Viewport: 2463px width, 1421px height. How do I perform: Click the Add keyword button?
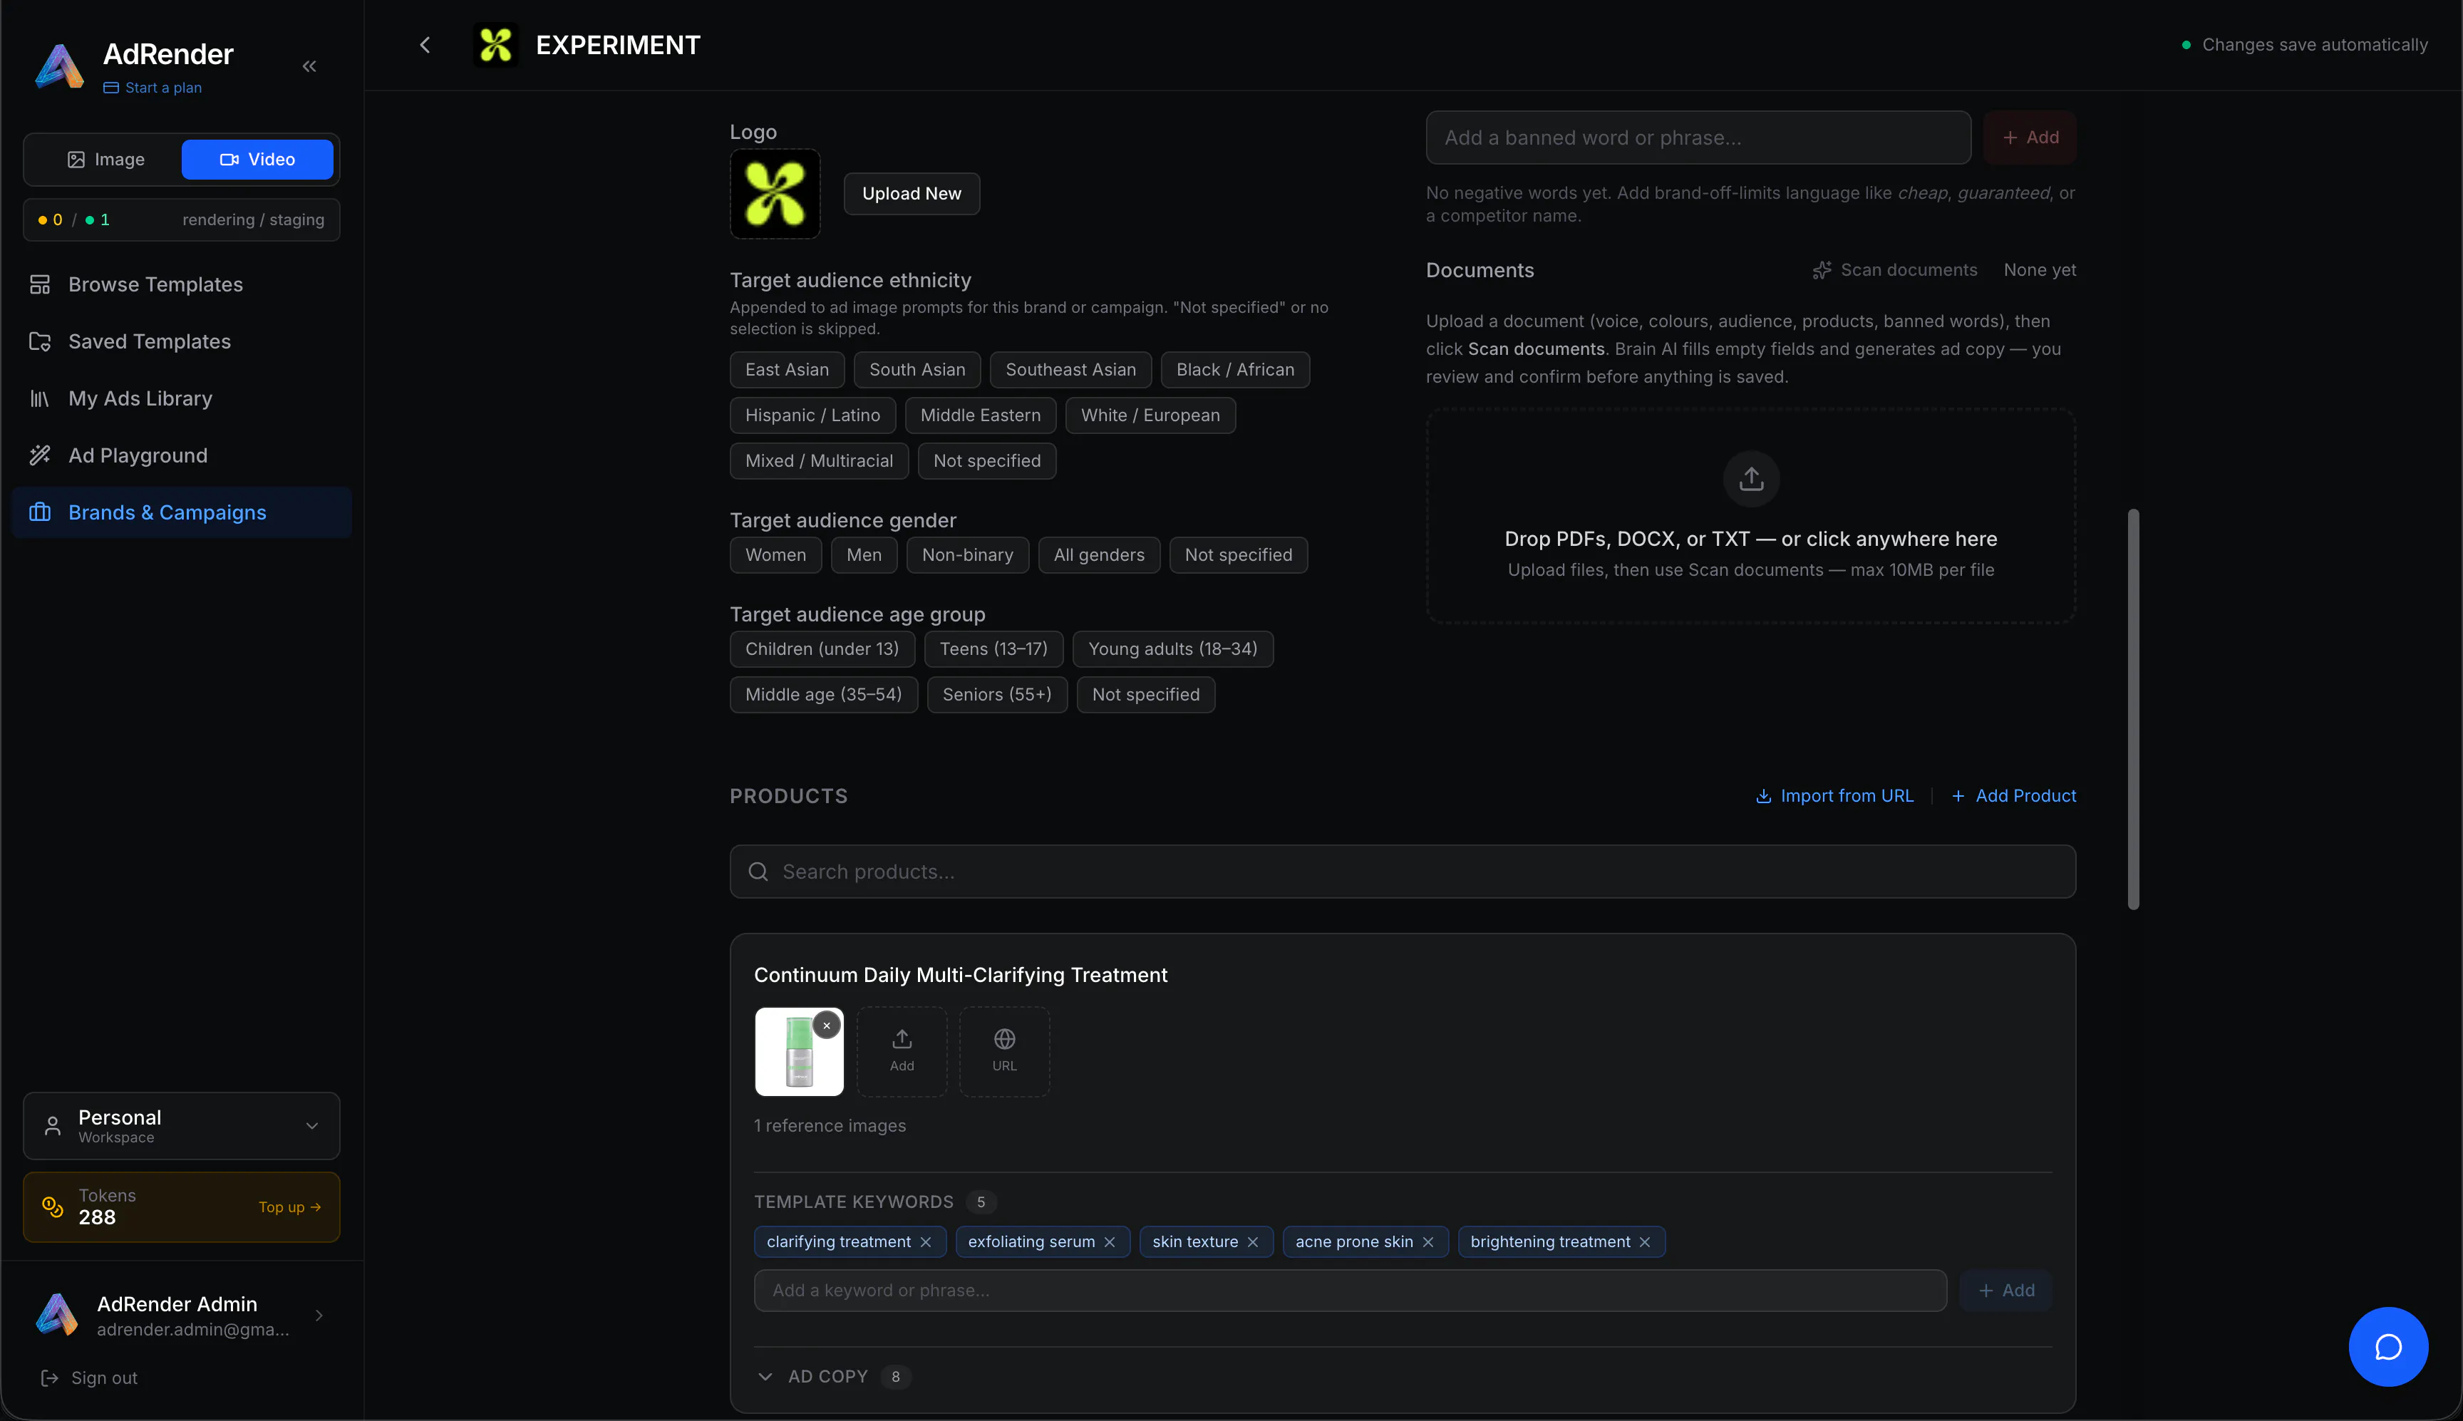[2006, 1290]
